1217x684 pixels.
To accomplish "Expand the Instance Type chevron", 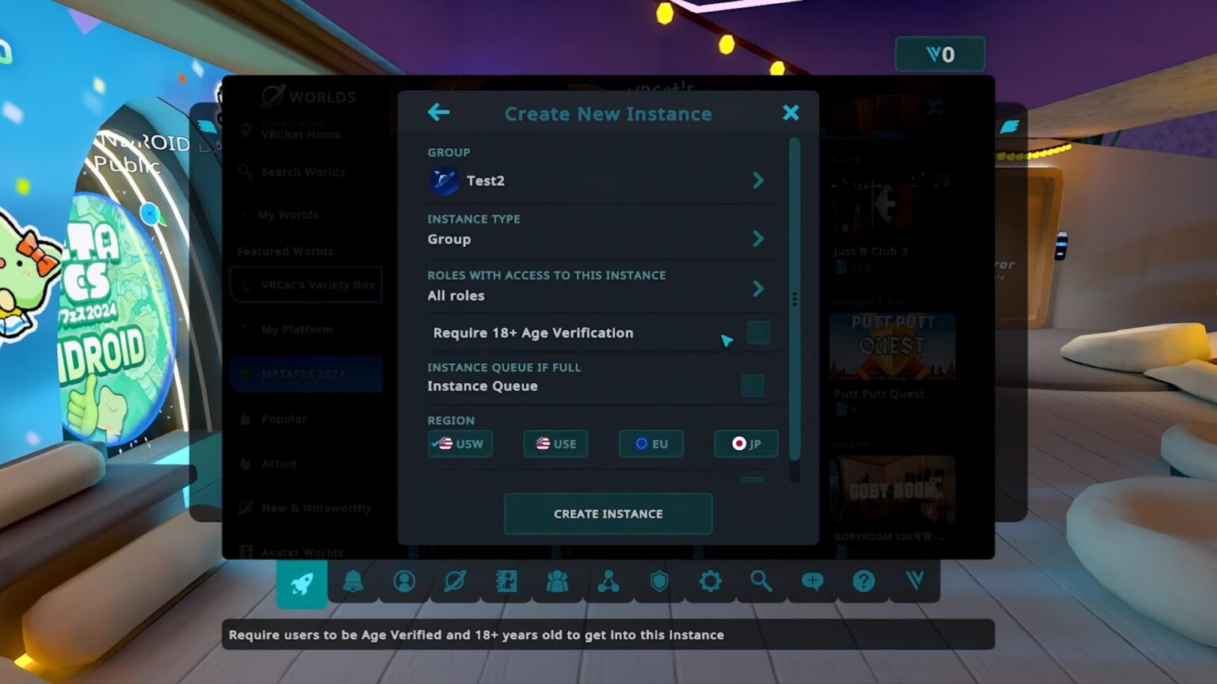I will pyautogui.click(x=757, y=238).
